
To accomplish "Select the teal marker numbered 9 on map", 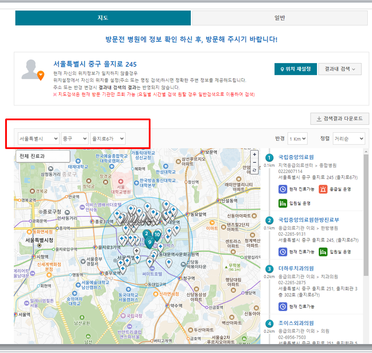I will [x=150, y=243].
